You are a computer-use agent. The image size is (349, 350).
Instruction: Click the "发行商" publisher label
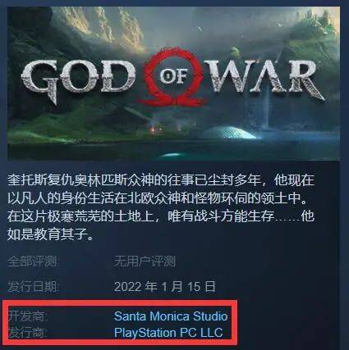(27, 333)
